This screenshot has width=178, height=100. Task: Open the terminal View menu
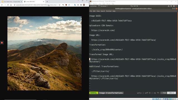click(98, 11)
